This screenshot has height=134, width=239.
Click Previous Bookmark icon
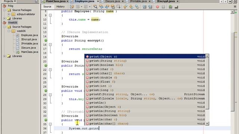pos(125,7)
